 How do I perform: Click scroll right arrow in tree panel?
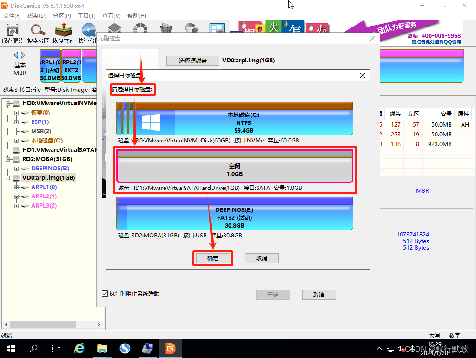click(99, 324)
